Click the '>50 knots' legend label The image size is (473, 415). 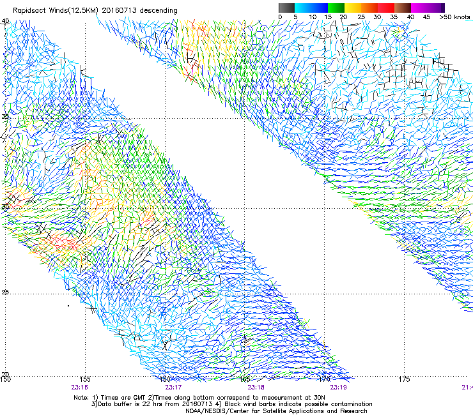(454, 17)
